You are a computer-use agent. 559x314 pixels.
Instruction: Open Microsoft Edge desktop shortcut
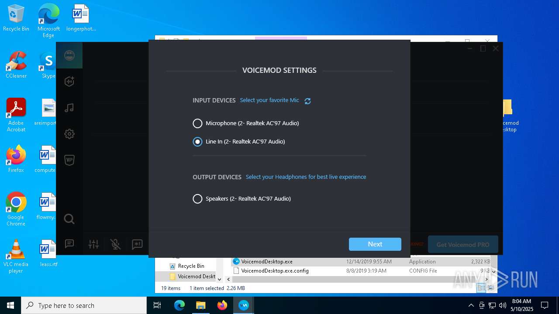click(x=48, y=20)
